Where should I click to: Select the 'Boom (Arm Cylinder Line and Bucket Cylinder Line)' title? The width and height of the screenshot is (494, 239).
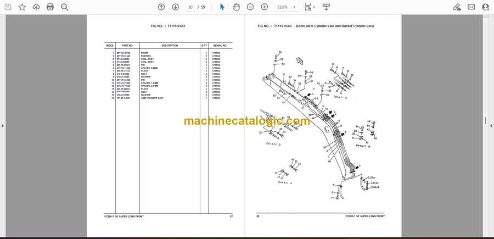click(335, 26)
